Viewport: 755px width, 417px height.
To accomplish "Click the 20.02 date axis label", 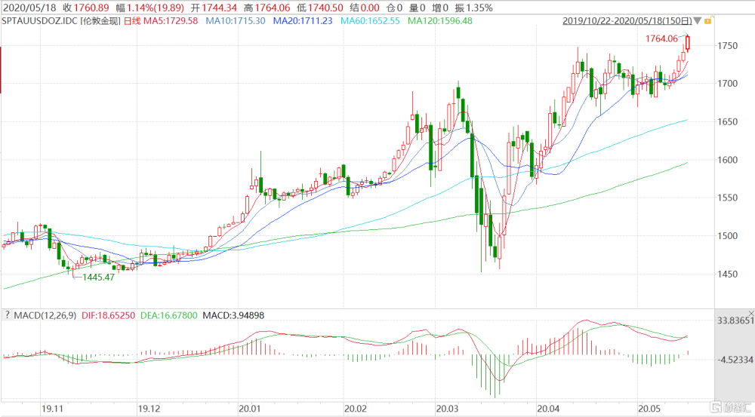I will point(356,409).
